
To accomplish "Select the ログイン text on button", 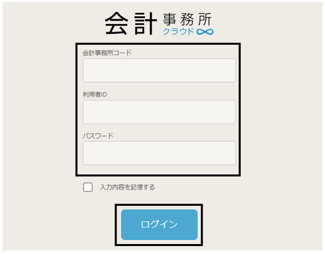I will 159,224.
